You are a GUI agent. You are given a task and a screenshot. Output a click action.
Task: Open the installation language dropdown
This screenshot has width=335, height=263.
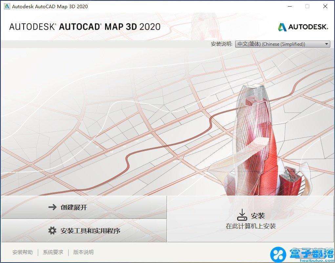[282, 44]
